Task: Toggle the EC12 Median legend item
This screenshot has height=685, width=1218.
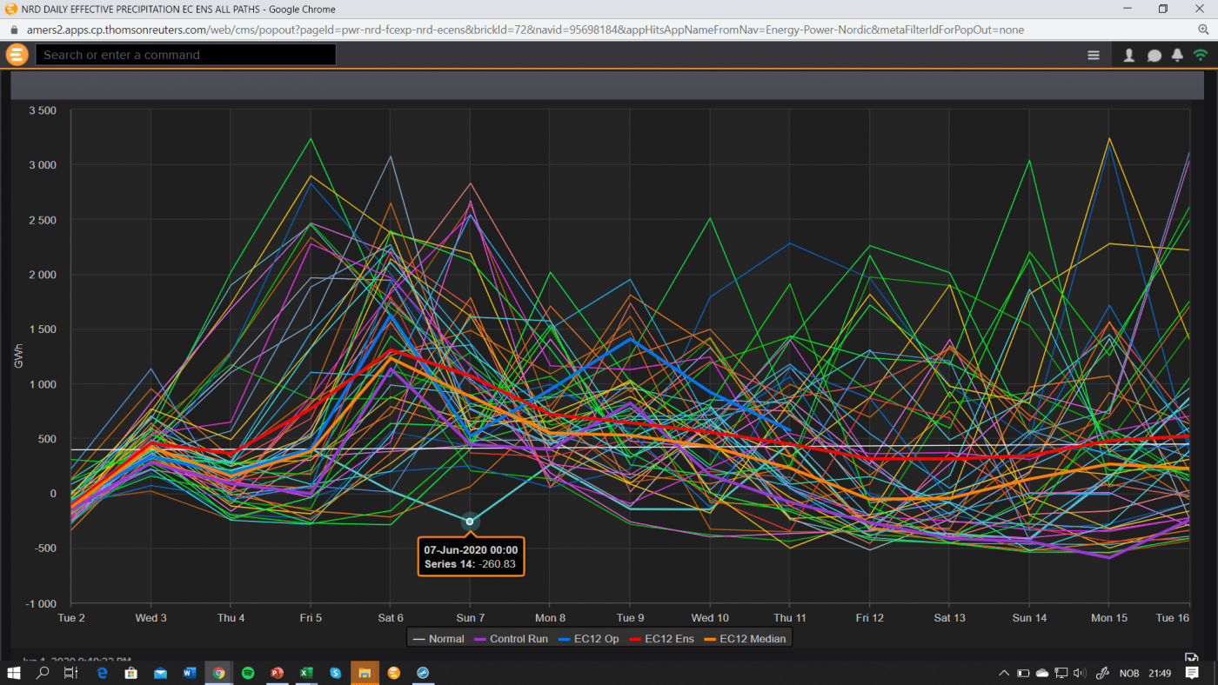Action: [x=745, y=639]
